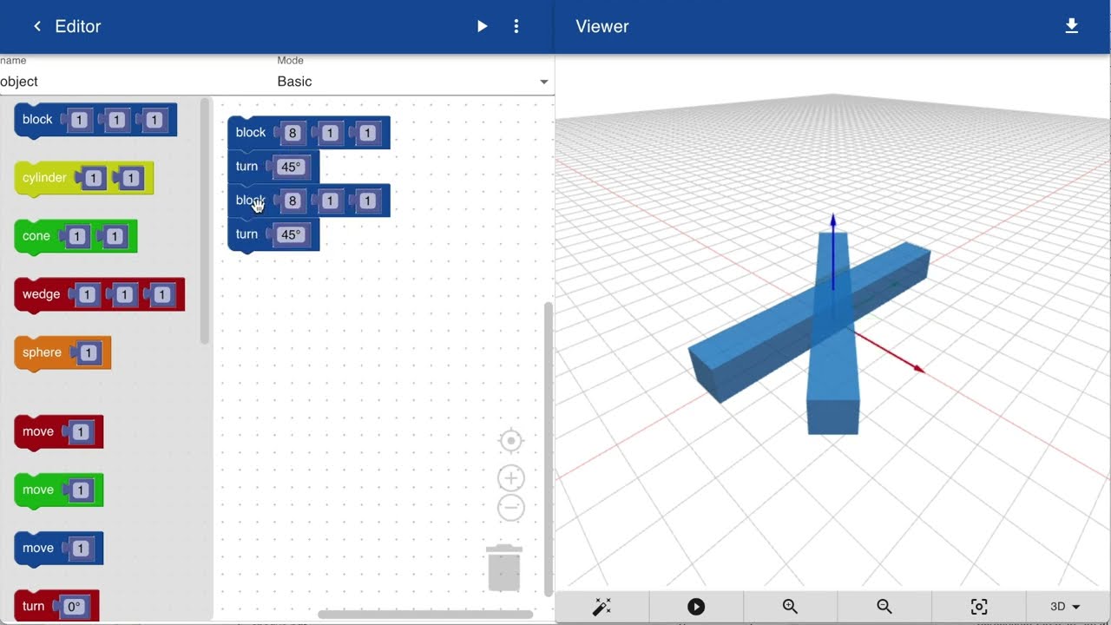The image size is (1111, 625).
Task: Click the red move piece's value field
Action: pos(81,432)
